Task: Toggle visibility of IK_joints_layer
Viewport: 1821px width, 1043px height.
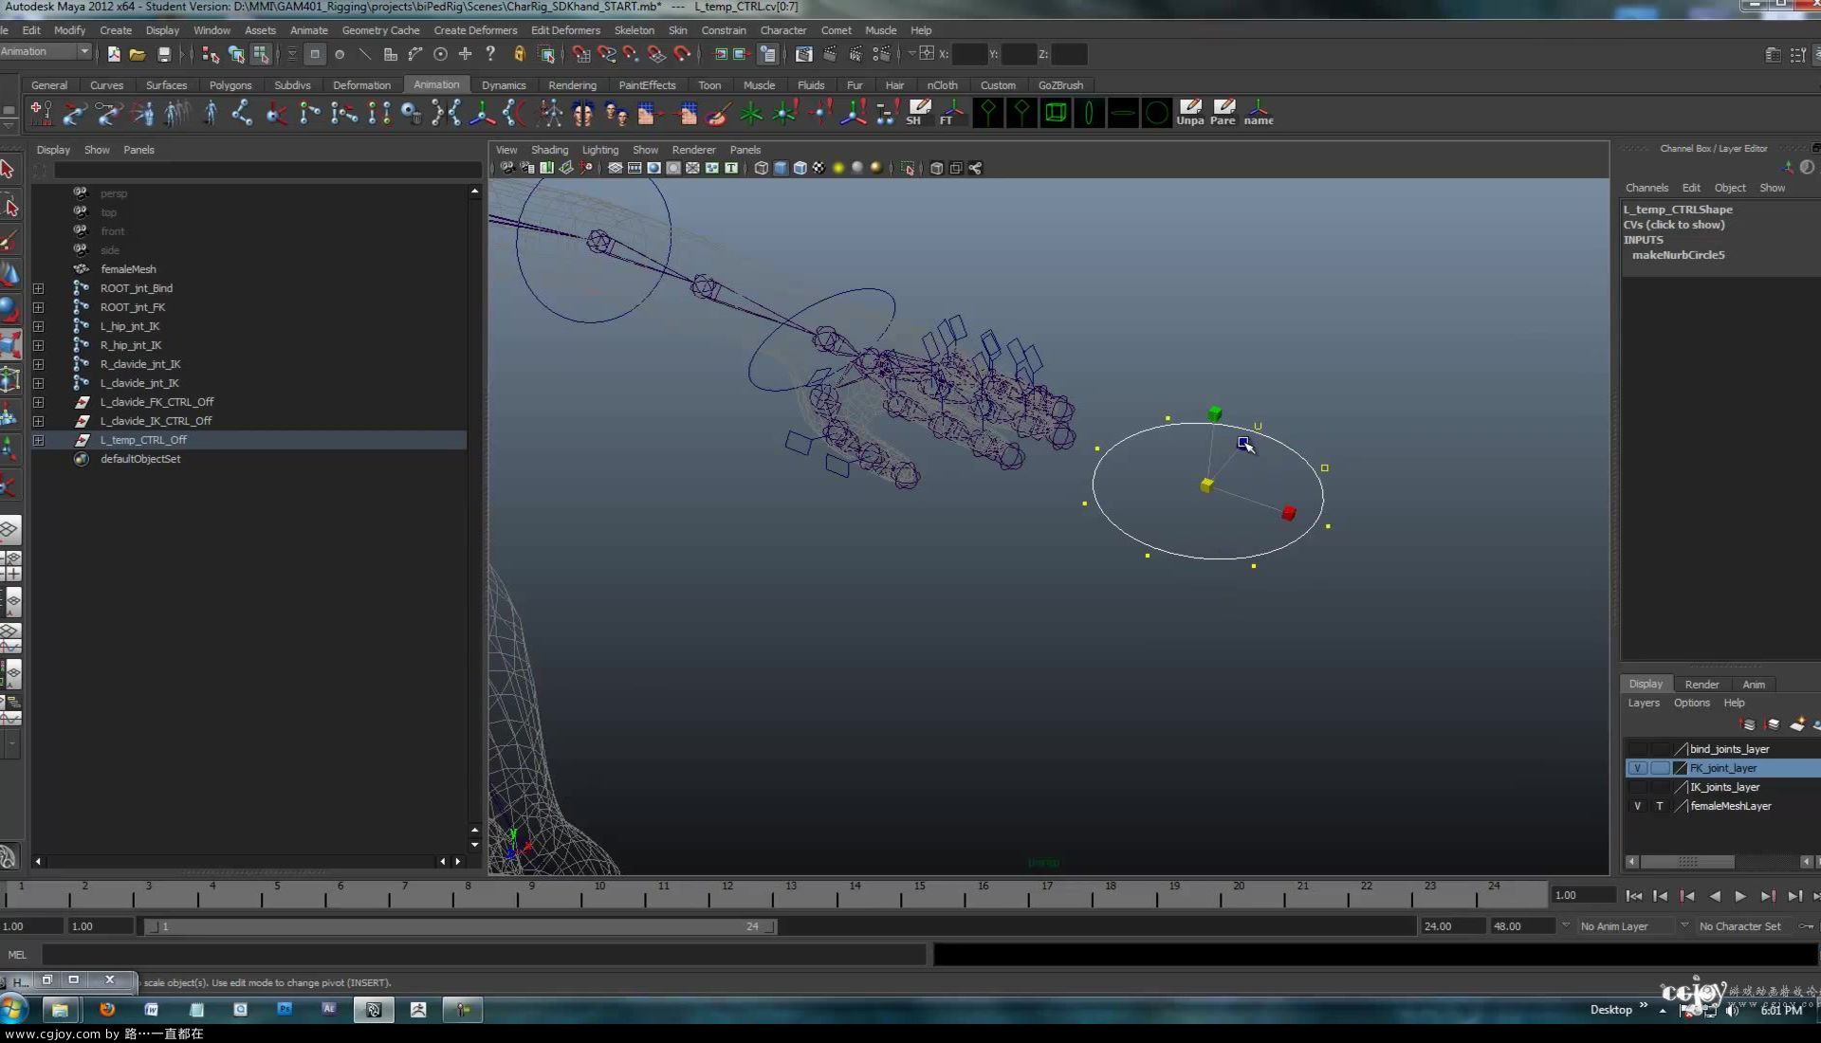Action: [x=1637, y=787]
